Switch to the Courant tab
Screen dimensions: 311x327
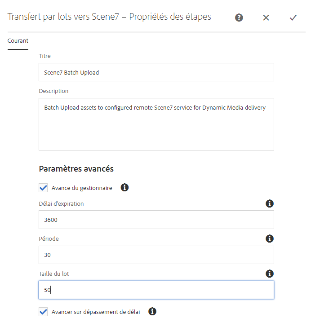pos(18,41)
